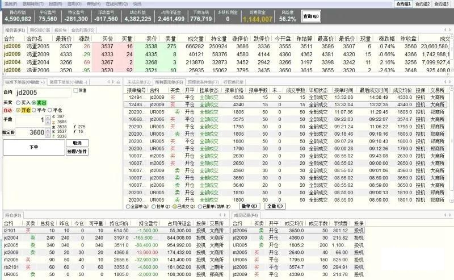The height and width of the screenshot is (280, 454).
Task: Select the 持仓(F3) tab
Action: [13, 215]
